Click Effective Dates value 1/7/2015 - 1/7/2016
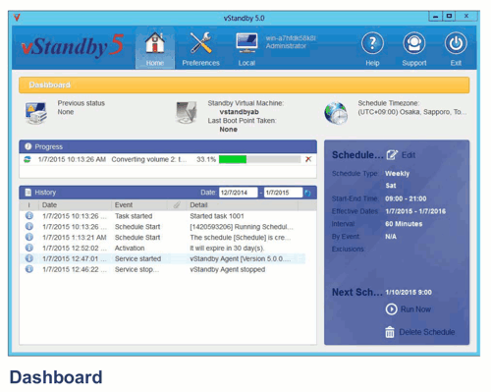This screenshot has width=491, height=392. [x=415, y=211]
